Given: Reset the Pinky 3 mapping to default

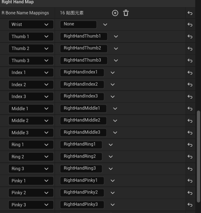Looking at the screenshot, I should [x=190, y=205].
